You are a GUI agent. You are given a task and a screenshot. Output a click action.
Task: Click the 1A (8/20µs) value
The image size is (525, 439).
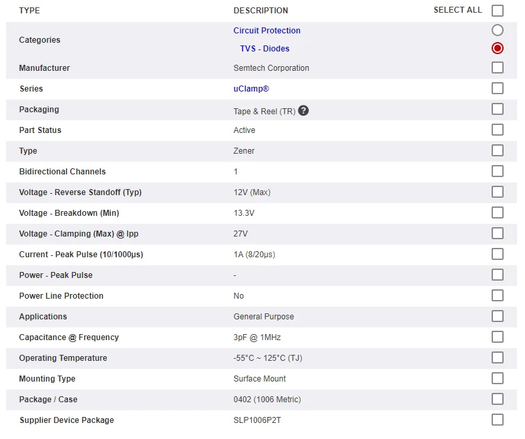[254, 255]
